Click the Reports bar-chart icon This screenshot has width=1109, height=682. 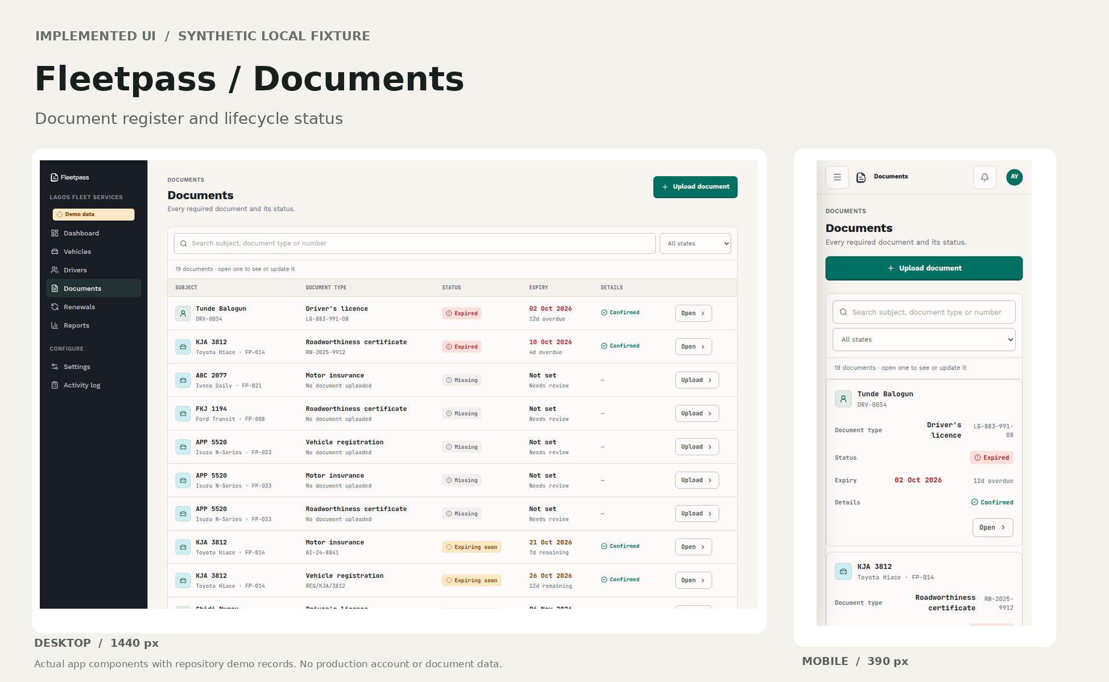click(x=55, y=326)
